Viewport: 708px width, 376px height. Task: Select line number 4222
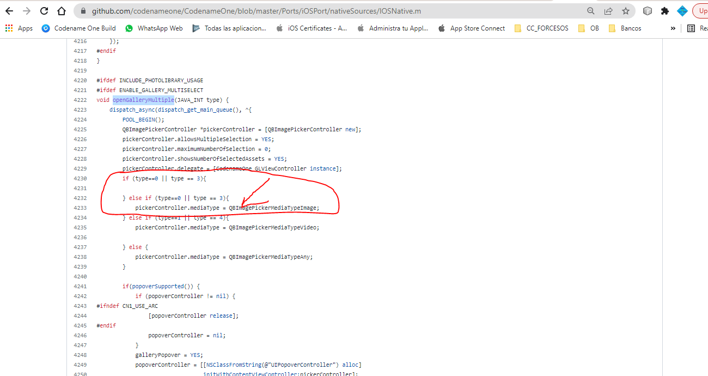(80, 100)
